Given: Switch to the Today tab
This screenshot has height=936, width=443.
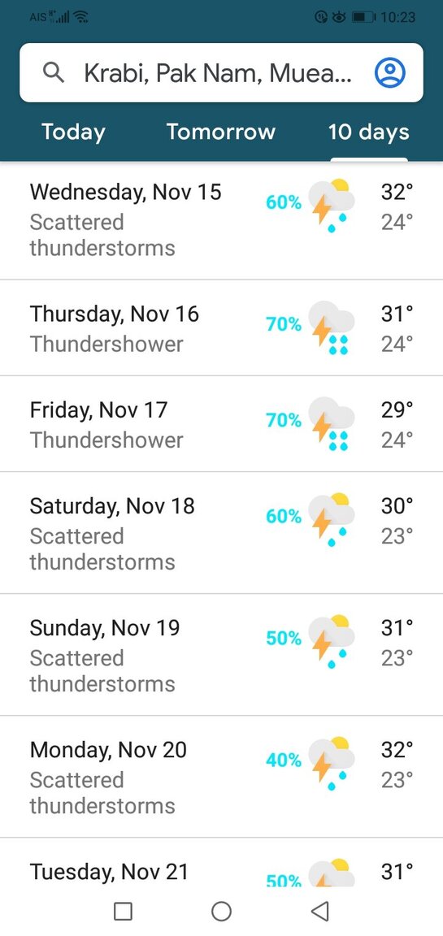Looking at the screenshot, I should (x=73, y=132).
